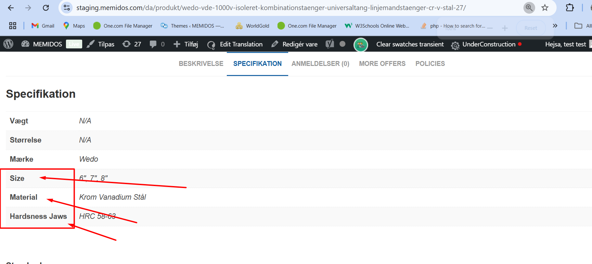Screen dimensions: 592x264
Task: Open the UnderConstruction menu item
Action: click(x=486, y=44)
